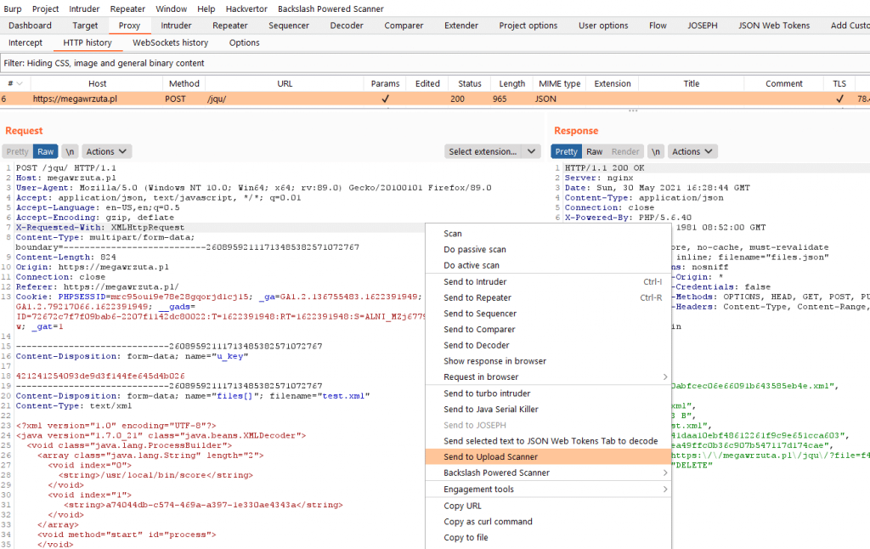Send selected text to JSON Web Tokens
Image resolution: width=870 pixels, height=549 pixels.
(548, 441)
